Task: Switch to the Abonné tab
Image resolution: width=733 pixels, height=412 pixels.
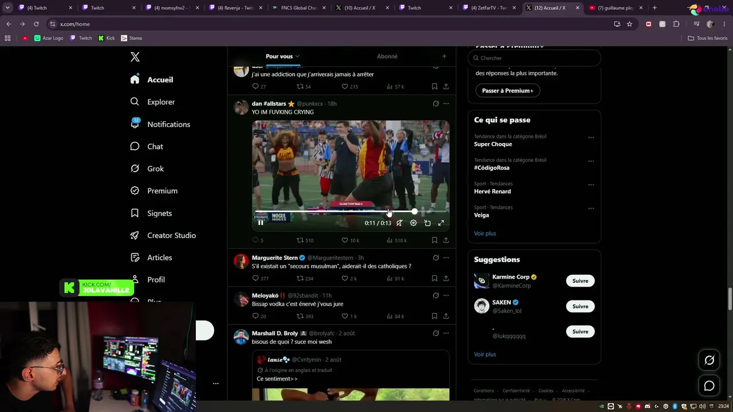Action: [387, 56]
